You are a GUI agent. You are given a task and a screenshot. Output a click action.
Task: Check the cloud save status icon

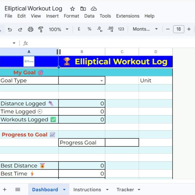94,9
